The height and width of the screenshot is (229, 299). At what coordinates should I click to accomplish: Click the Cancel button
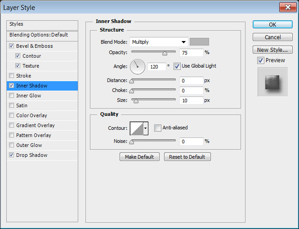pos(272,37)
